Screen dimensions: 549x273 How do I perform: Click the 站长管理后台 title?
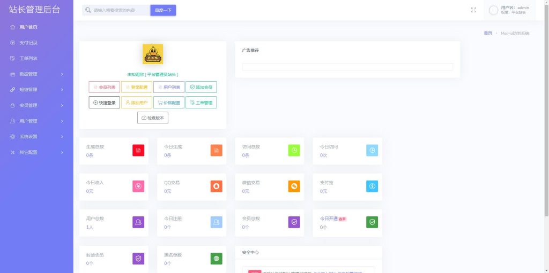[35, 10]
